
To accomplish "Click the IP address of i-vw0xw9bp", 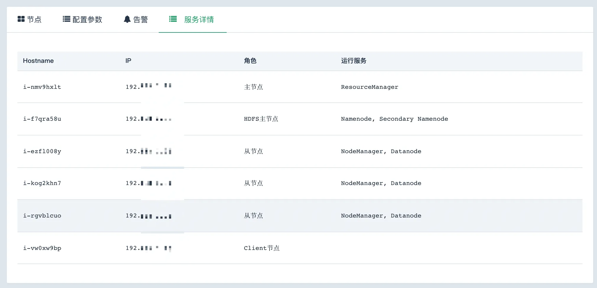I will pos(148,248).
